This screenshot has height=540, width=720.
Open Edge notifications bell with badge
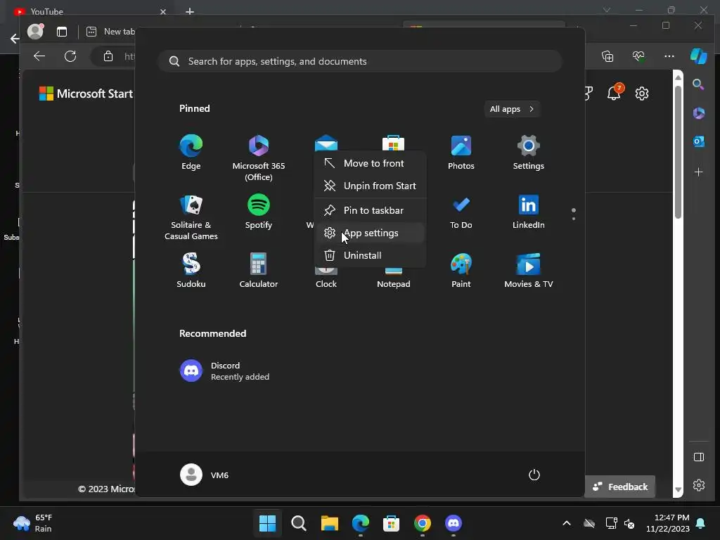coord(615,92)
